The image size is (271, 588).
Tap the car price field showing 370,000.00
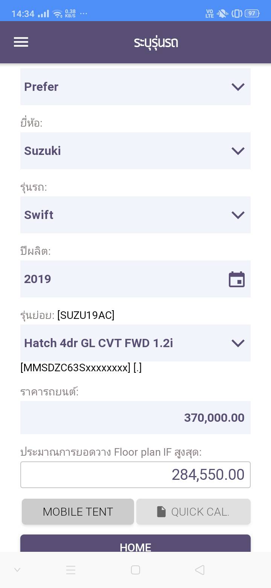coord(135,418)
